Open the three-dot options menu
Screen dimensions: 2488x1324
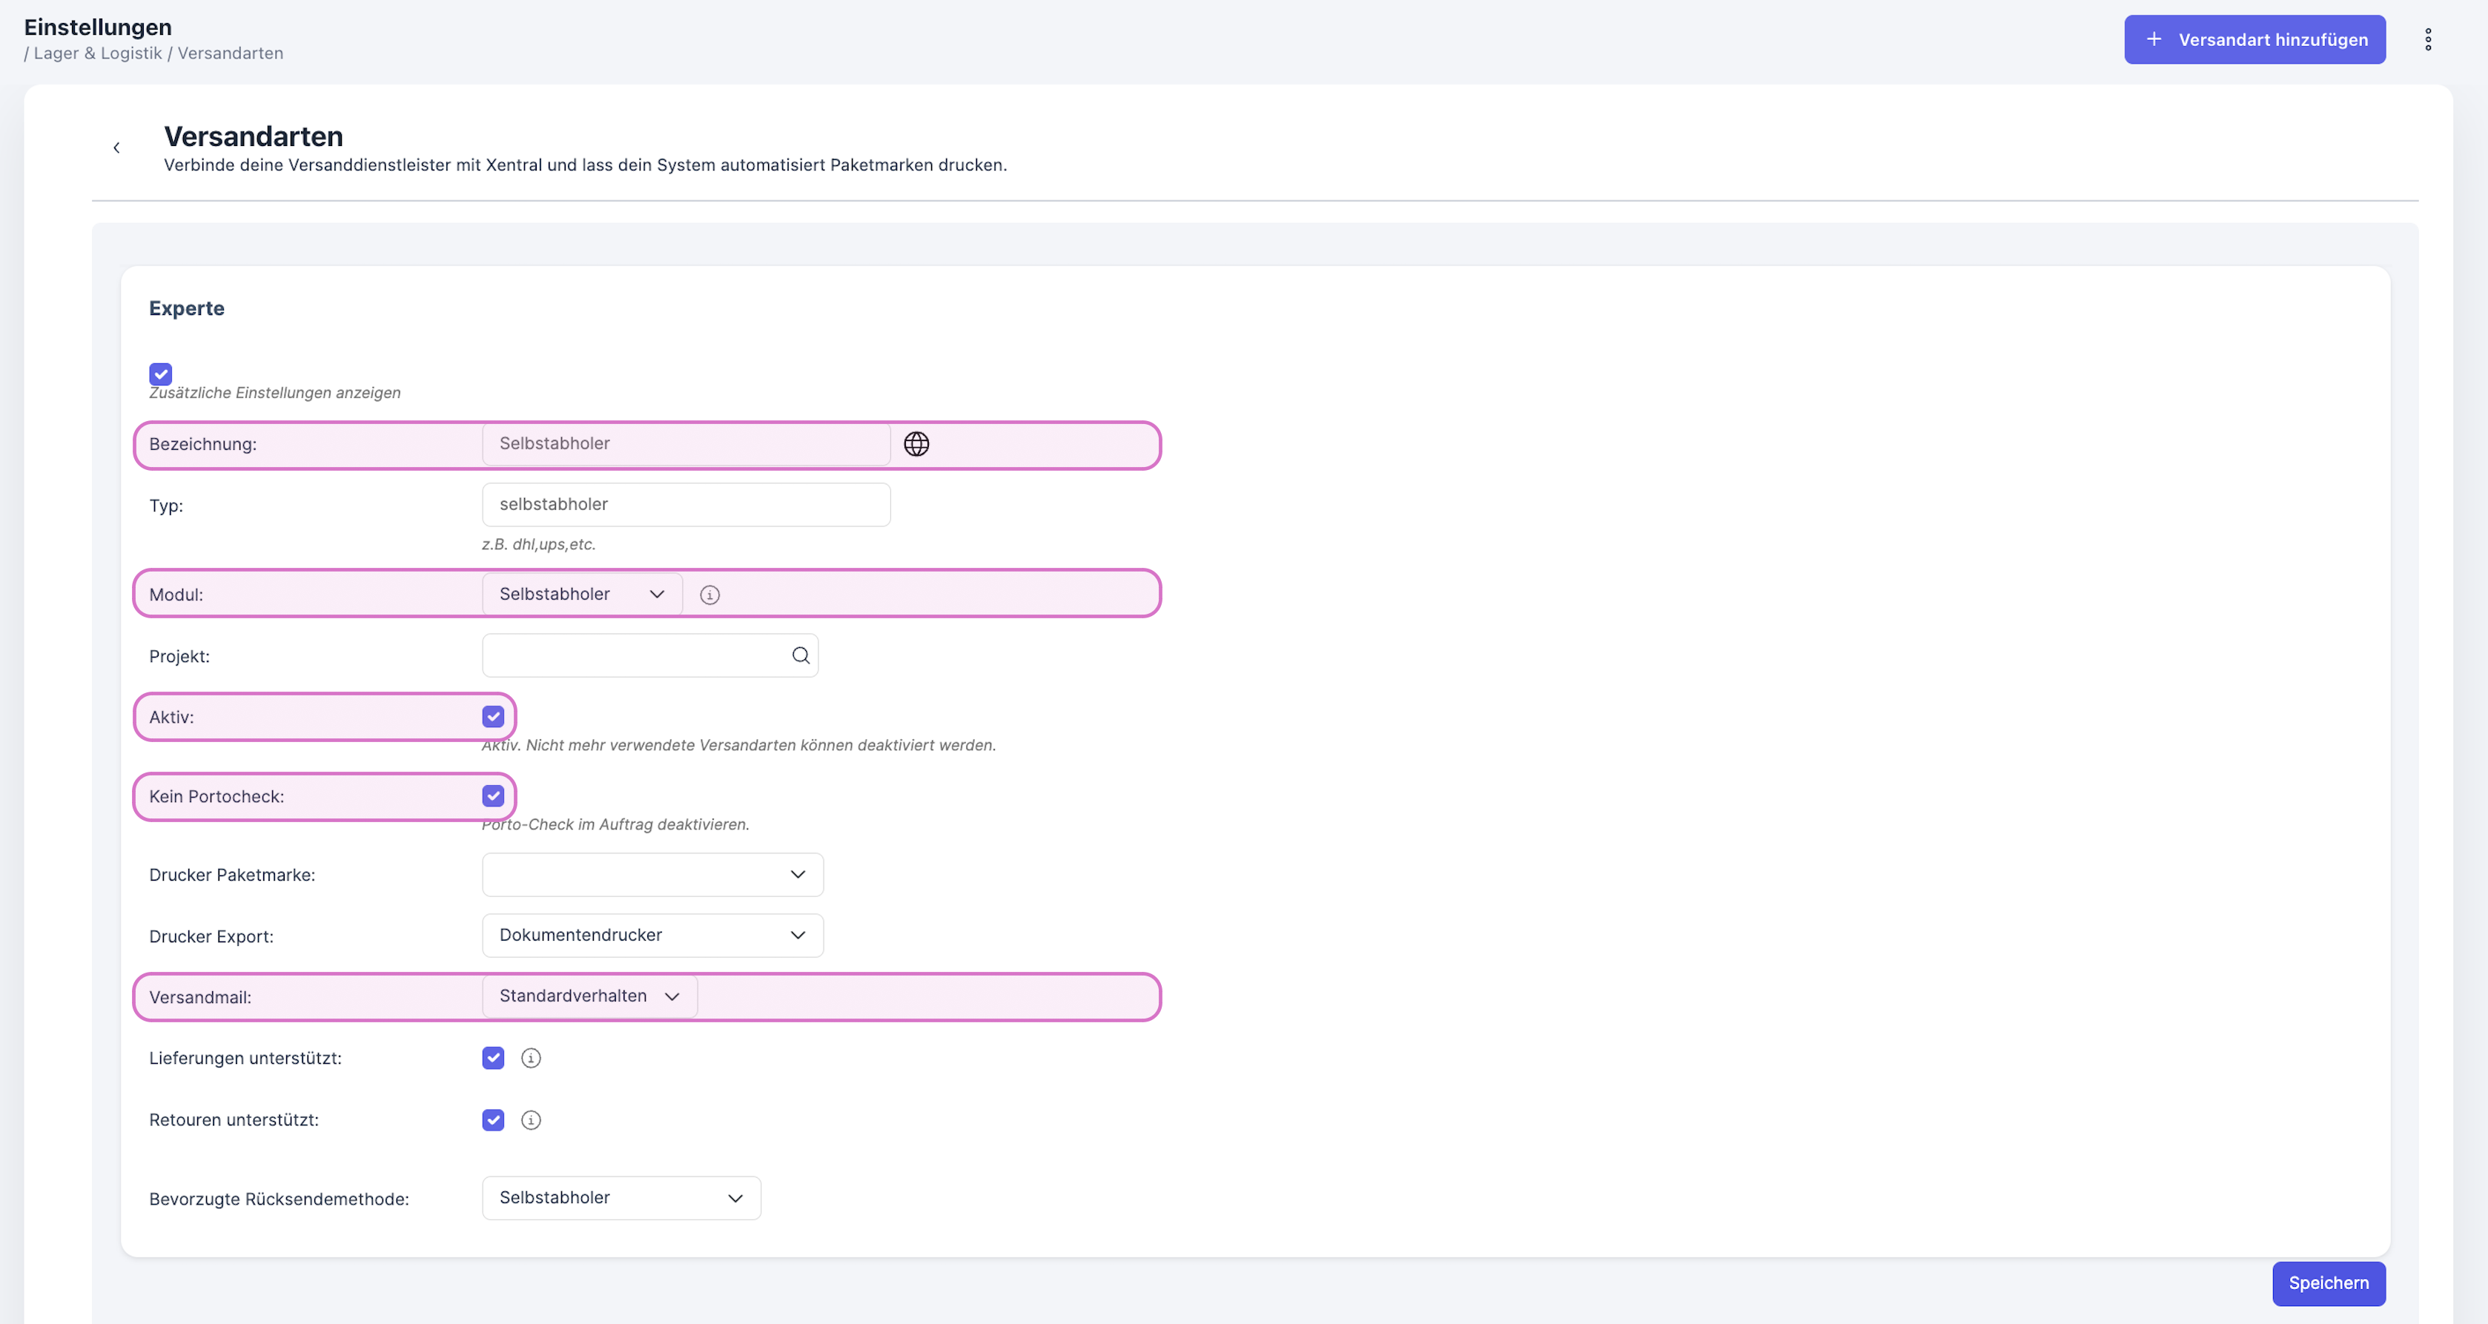tap(2427, 39)
